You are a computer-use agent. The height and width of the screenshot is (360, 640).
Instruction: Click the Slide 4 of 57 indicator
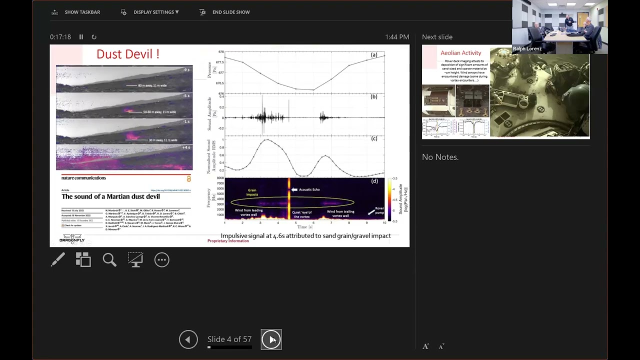pos(229,339)
